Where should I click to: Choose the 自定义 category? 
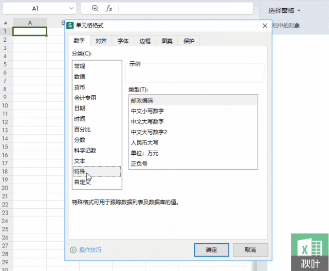(97, 182)
